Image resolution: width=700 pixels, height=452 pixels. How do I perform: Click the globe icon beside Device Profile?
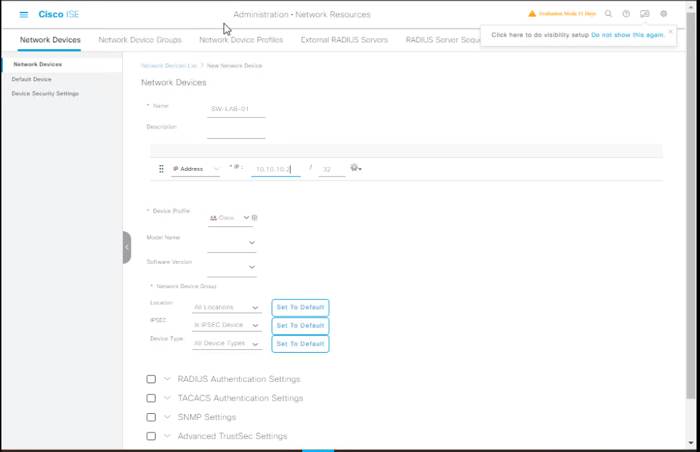click(x=254, y=217)
